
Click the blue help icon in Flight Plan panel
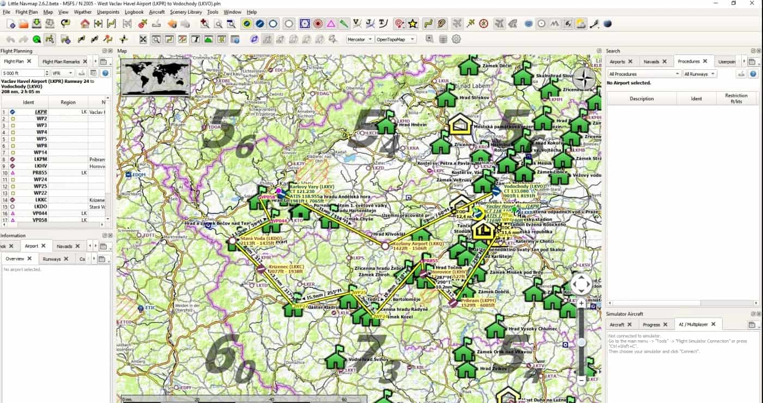point(106,73)
